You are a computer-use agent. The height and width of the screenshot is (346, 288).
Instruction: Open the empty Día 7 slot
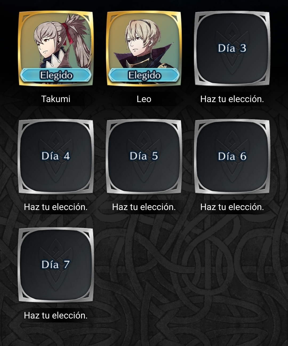[56, 265]
